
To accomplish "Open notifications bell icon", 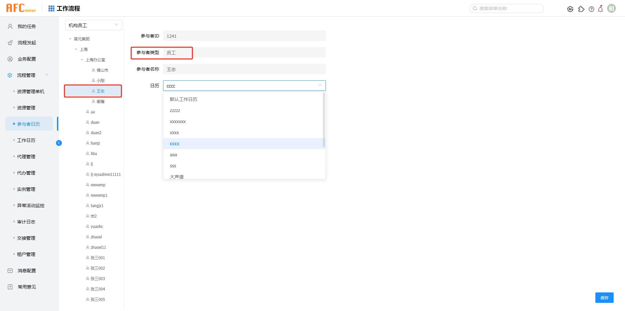I will point(601,9).
